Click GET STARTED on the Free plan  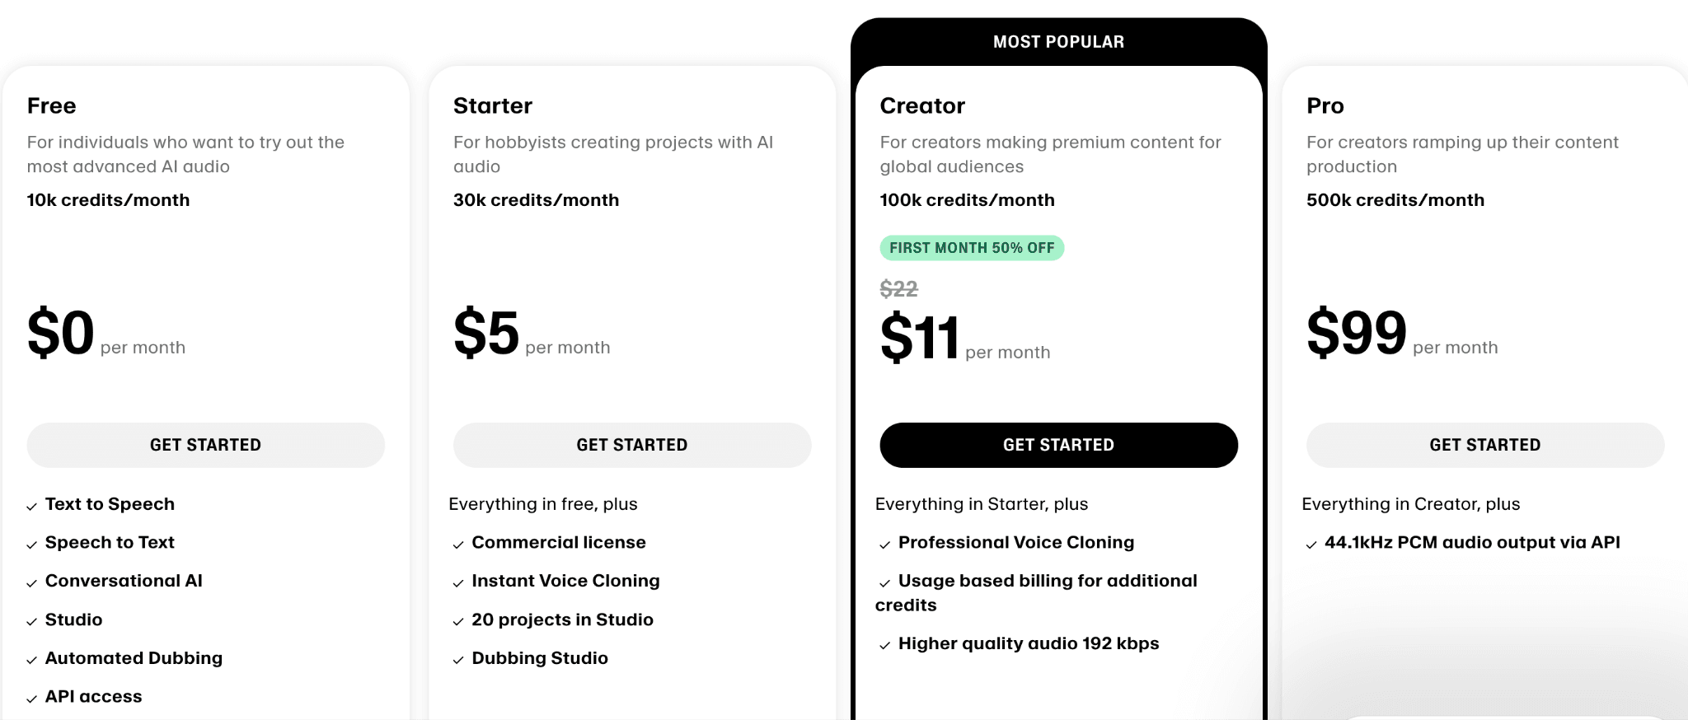tap(205, 445)
